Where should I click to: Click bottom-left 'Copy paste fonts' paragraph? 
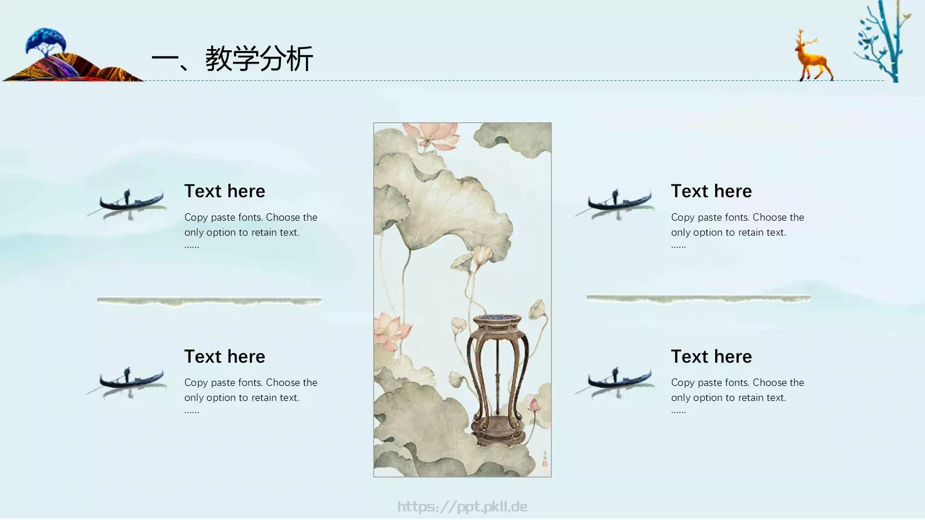(x=251, y=396)
